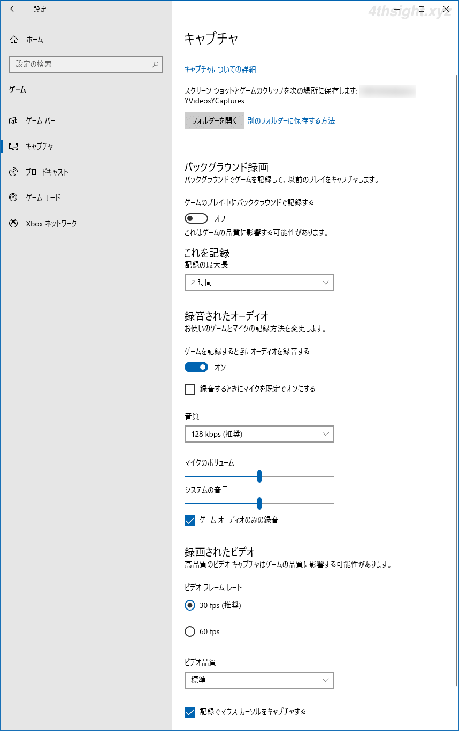Click the Broadcast icon
This screenshot has width=459, height=731.
(14, 172)
